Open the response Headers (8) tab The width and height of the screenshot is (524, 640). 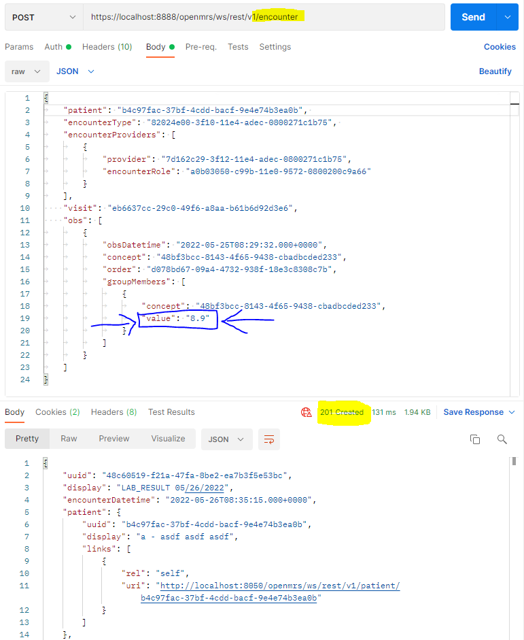click(x=113, y=412)
